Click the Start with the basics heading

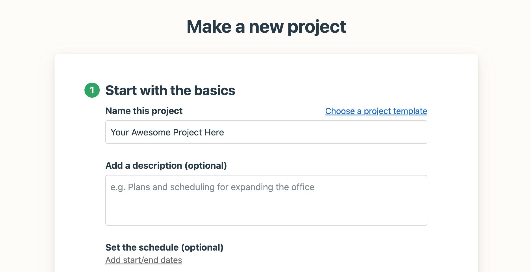pyautogui.click(x=170, y=91)
